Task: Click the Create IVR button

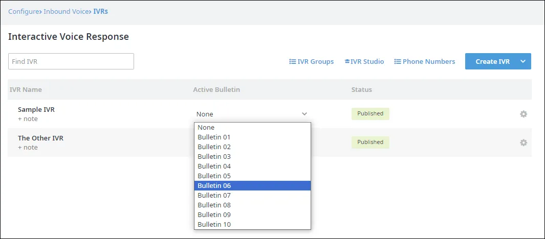Action: [x=492, y=61]
